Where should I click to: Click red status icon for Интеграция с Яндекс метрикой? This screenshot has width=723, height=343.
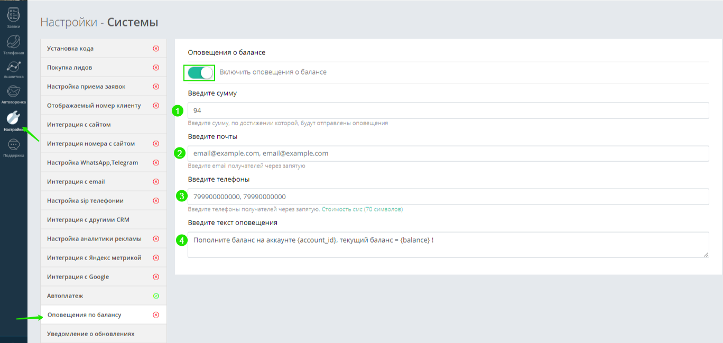click(156, 258)
